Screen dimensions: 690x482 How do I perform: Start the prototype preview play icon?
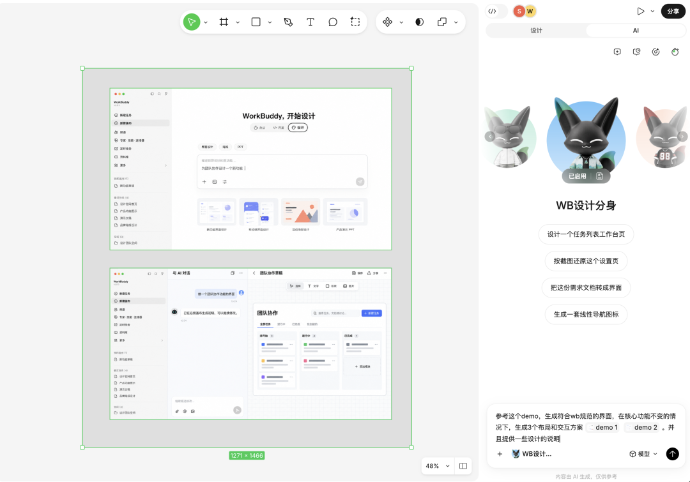coord(641,11)
